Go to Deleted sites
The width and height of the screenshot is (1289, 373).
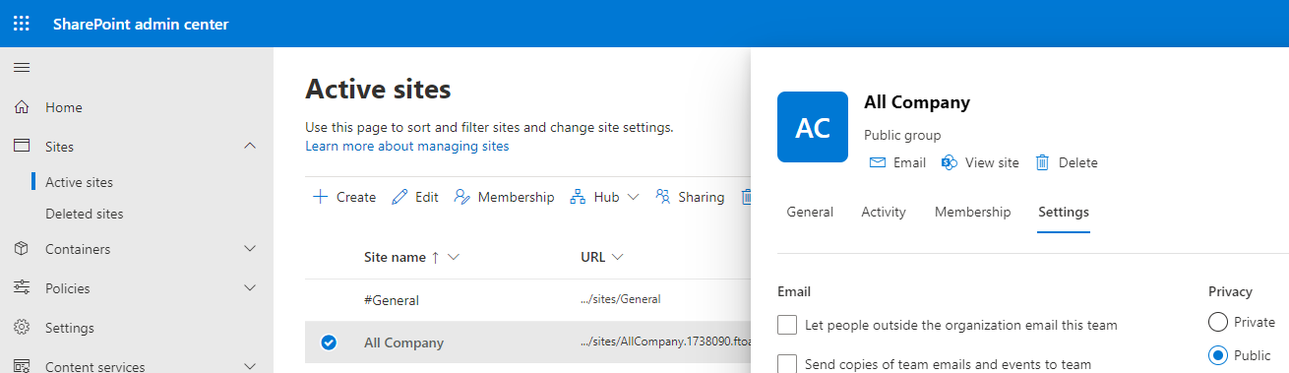point(85,214)
